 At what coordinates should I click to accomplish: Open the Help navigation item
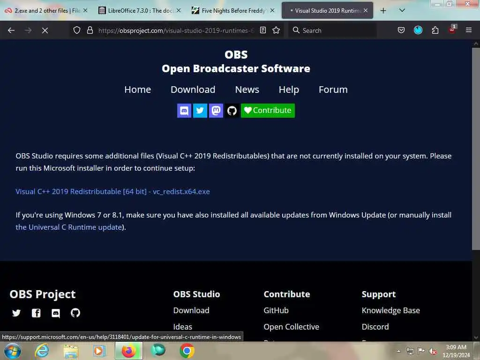click(x=289, y=90)
